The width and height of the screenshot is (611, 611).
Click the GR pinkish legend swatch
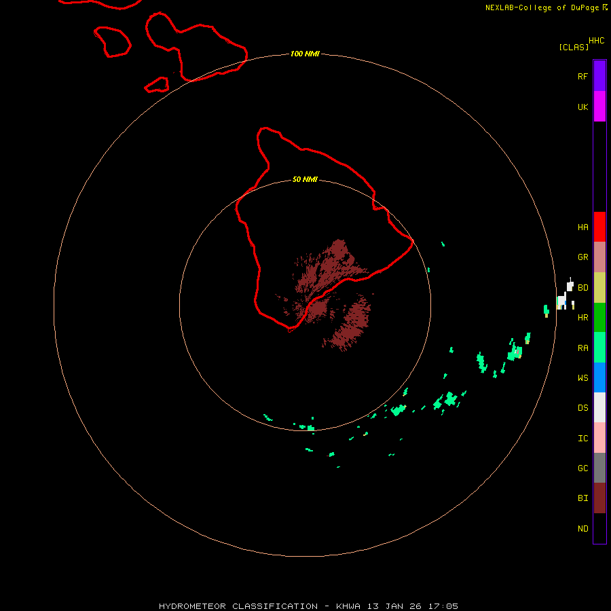pyautogui.click(x=599, y=257)
